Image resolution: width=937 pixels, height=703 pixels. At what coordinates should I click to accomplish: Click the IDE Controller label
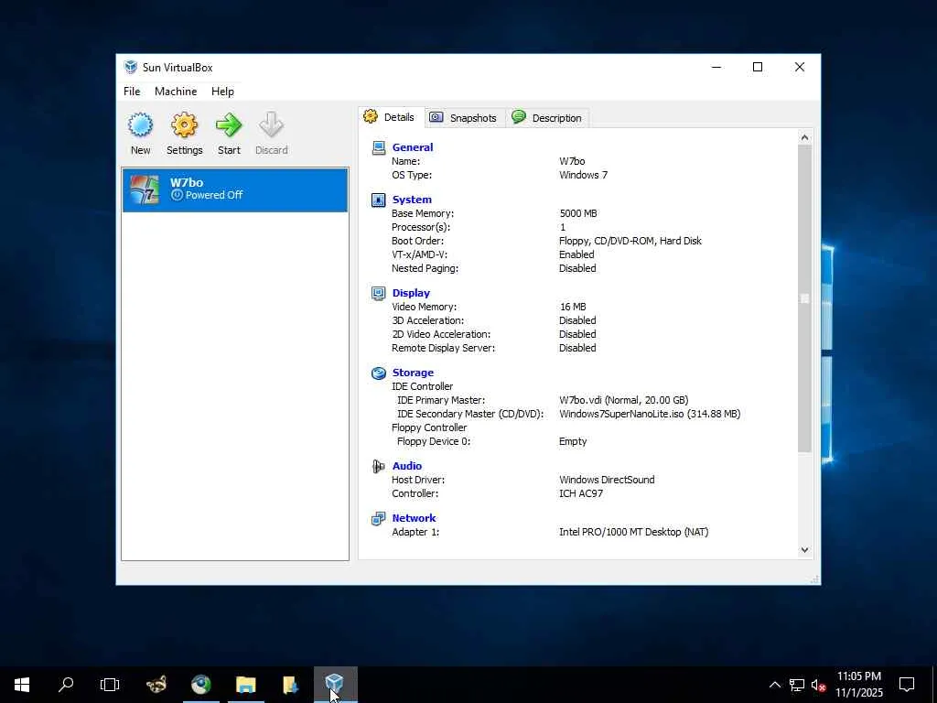(x=423, y=386)
